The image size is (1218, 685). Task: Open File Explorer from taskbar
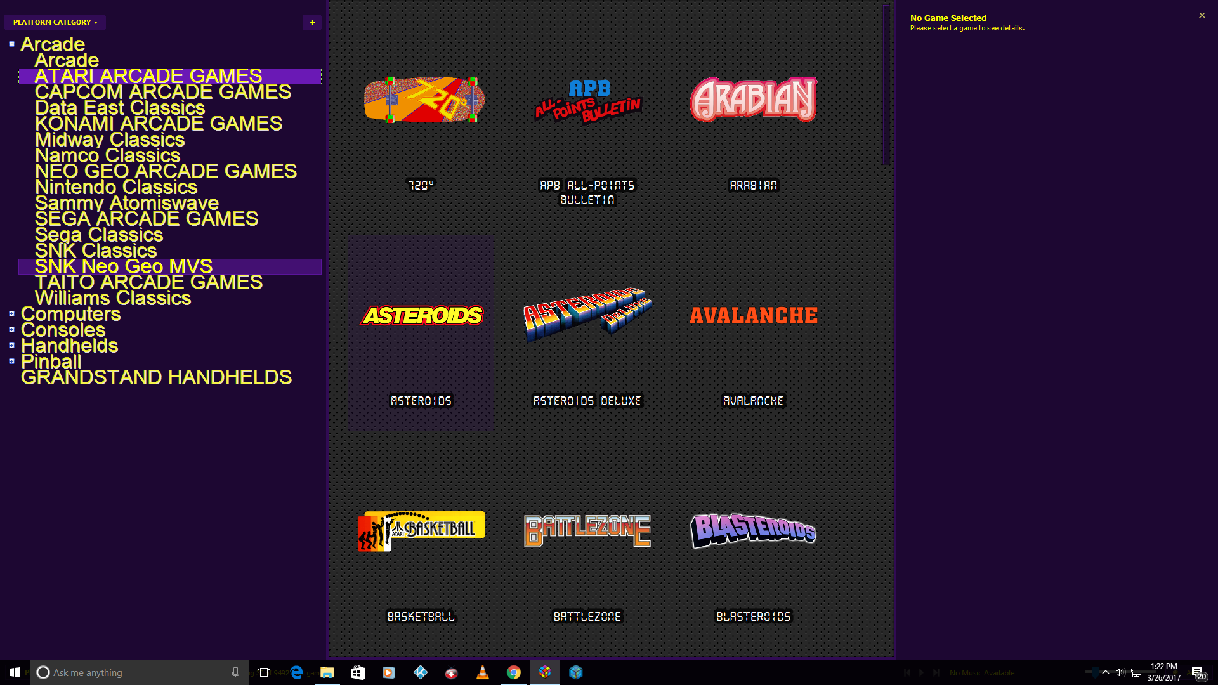(327, 672)
